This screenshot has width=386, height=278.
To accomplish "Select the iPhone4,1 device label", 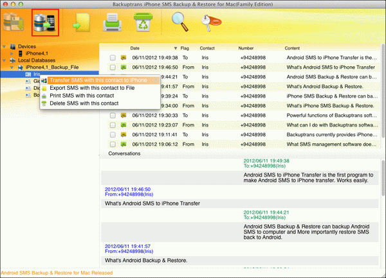I will pos(37,53).
